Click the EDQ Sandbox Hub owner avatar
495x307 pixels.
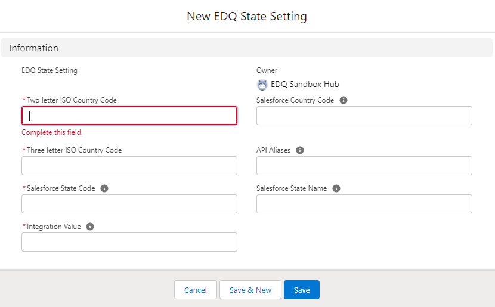tap(262, 85)
